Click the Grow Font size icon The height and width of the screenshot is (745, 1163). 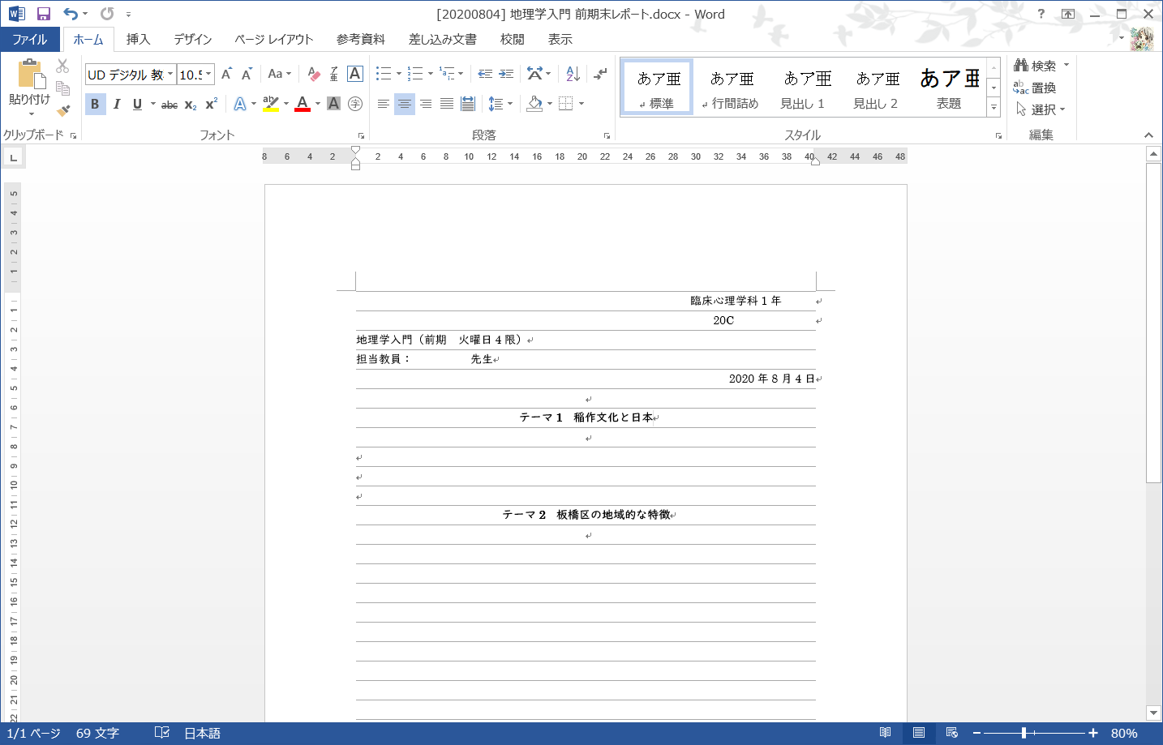(226, 74)
